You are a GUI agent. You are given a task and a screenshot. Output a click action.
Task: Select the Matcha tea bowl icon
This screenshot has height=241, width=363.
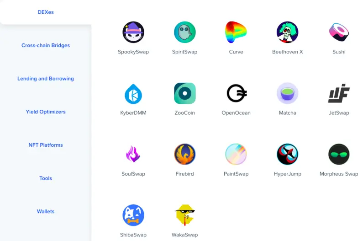point(287,93)
